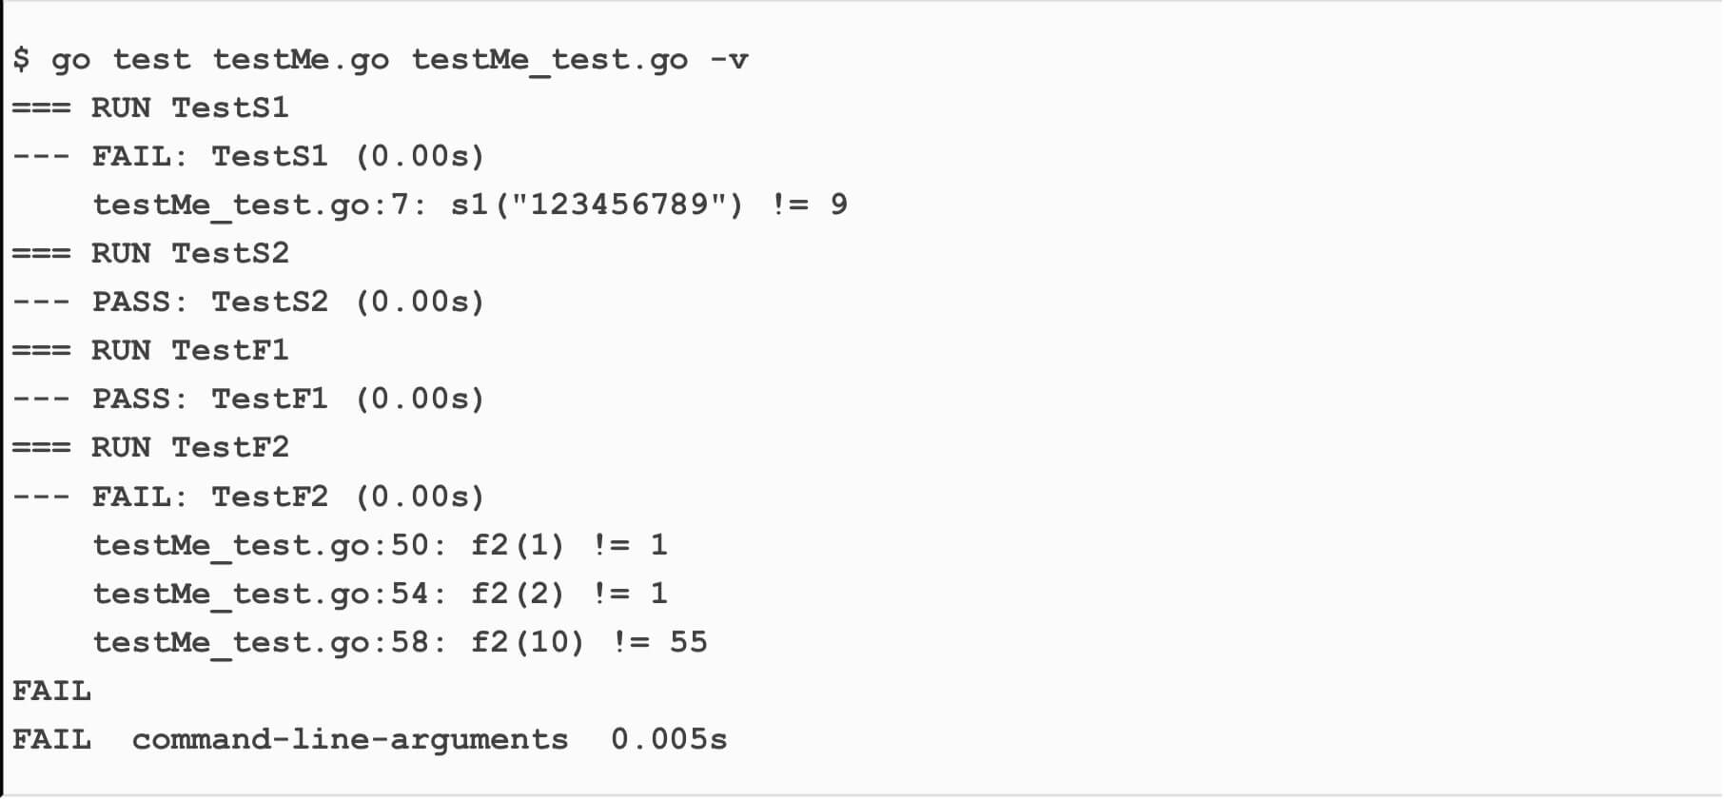The height and width of the screenshot is (799, 1724).
Task: Click the go test command line
Action: [381, 60]
